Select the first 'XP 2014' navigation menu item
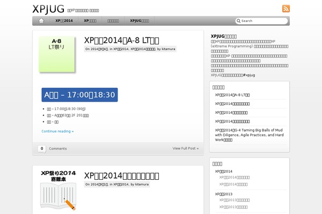The width and height of the screenshot is (322, 214). pos(64,21)
